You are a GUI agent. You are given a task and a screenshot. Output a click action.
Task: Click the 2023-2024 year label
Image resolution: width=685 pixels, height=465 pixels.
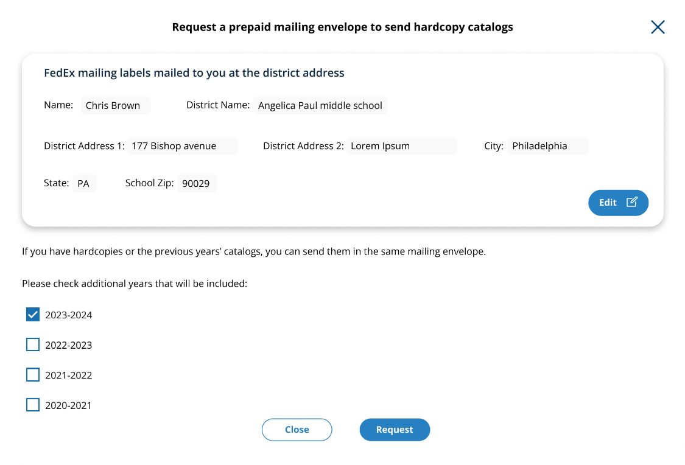coord(69,315)
